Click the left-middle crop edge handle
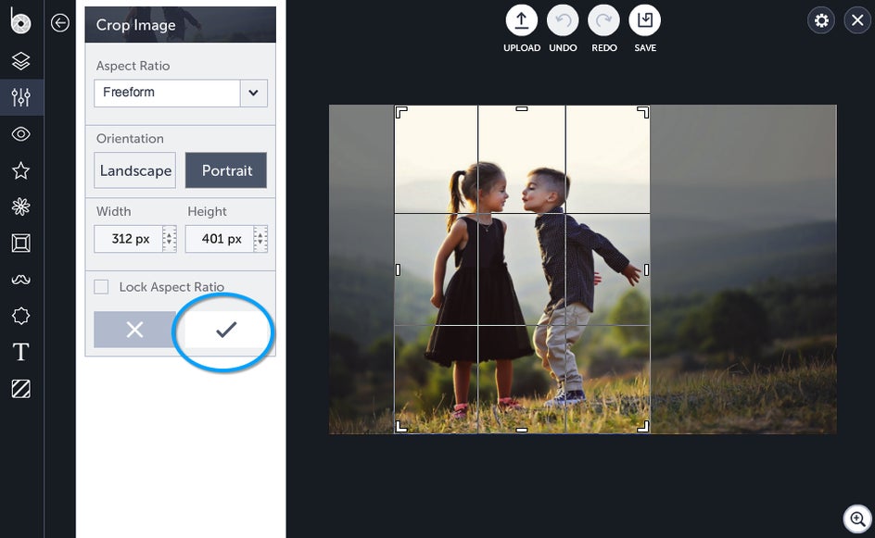 [398, 269]
